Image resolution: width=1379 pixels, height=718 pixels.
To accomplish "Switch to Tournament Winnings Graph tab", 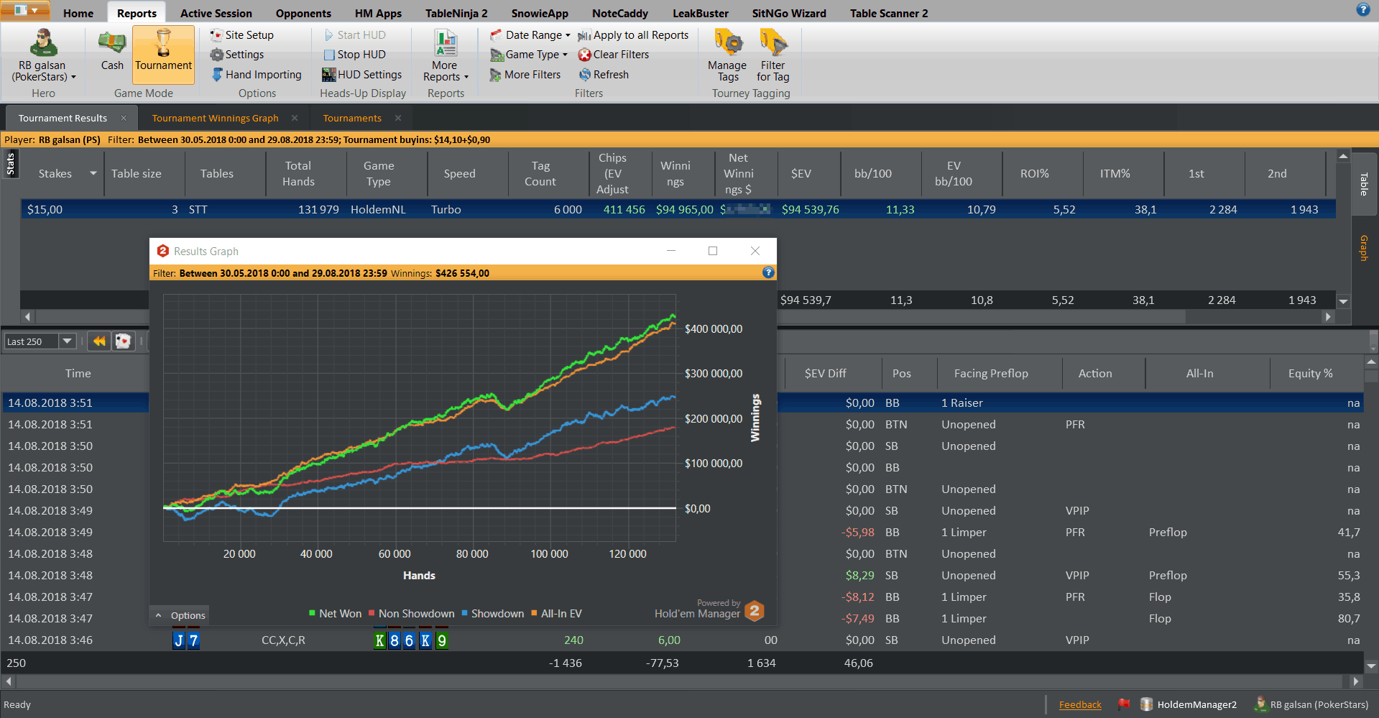I will click(x=215, y=119).
